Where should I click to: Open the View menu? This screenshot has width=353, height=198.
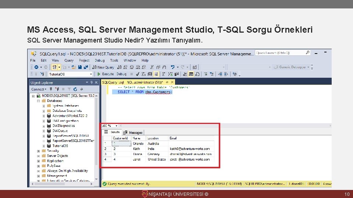click(56, 60)
